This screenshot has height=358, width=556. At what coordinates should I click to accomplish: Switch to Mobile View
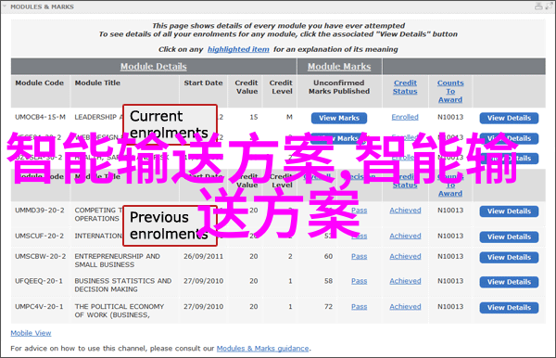[31, 333]
